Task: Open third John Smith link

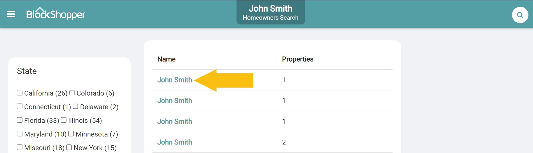Action: (175, 121)
